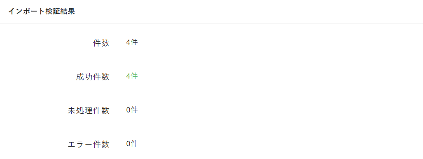Click the digit 4 in the green success value
Image resolution: width=423 pixels, height=159 pixels.
pyautogui.click(x=128, y=76)
